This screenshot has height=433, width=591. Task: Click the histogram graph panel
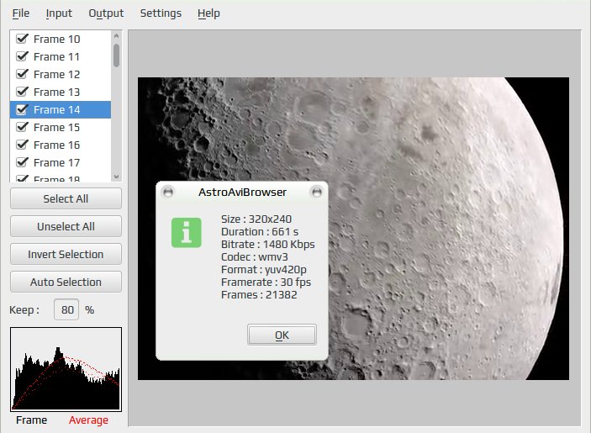pos(66,369)
